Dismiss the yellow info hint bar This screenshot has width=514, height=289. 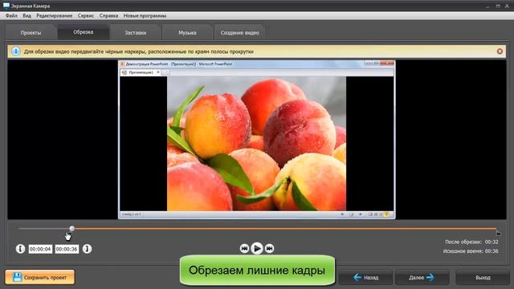pyautogui.click(x=500, y=51)
